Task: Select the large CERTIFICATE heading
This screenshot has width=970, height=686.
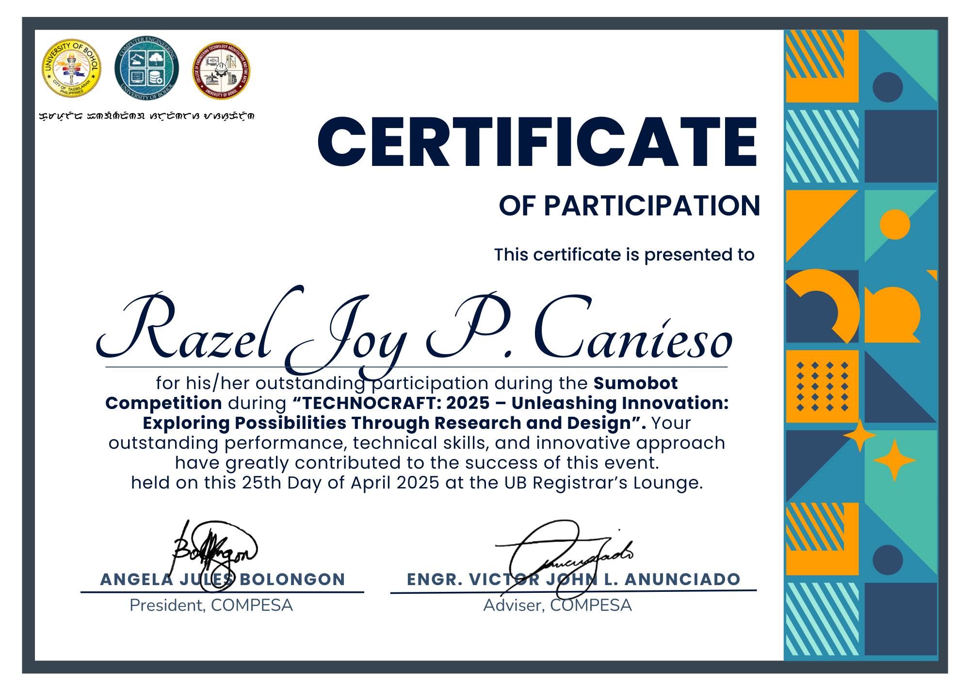Action: 537,142
